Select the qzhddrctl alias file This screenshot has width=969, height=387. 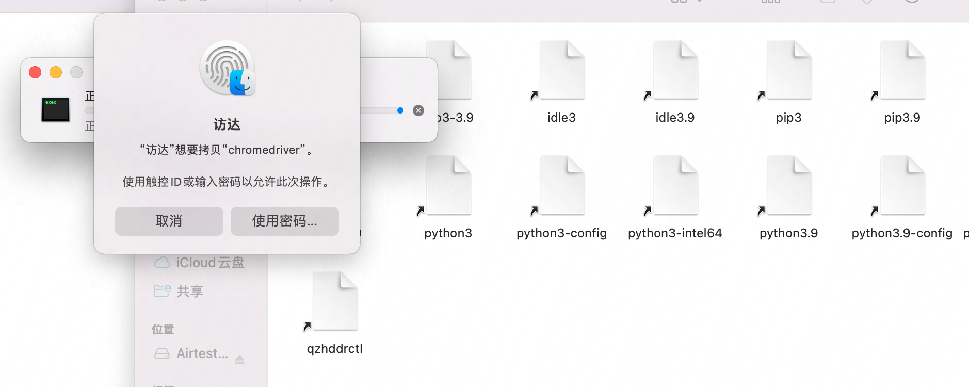point(334,302)
